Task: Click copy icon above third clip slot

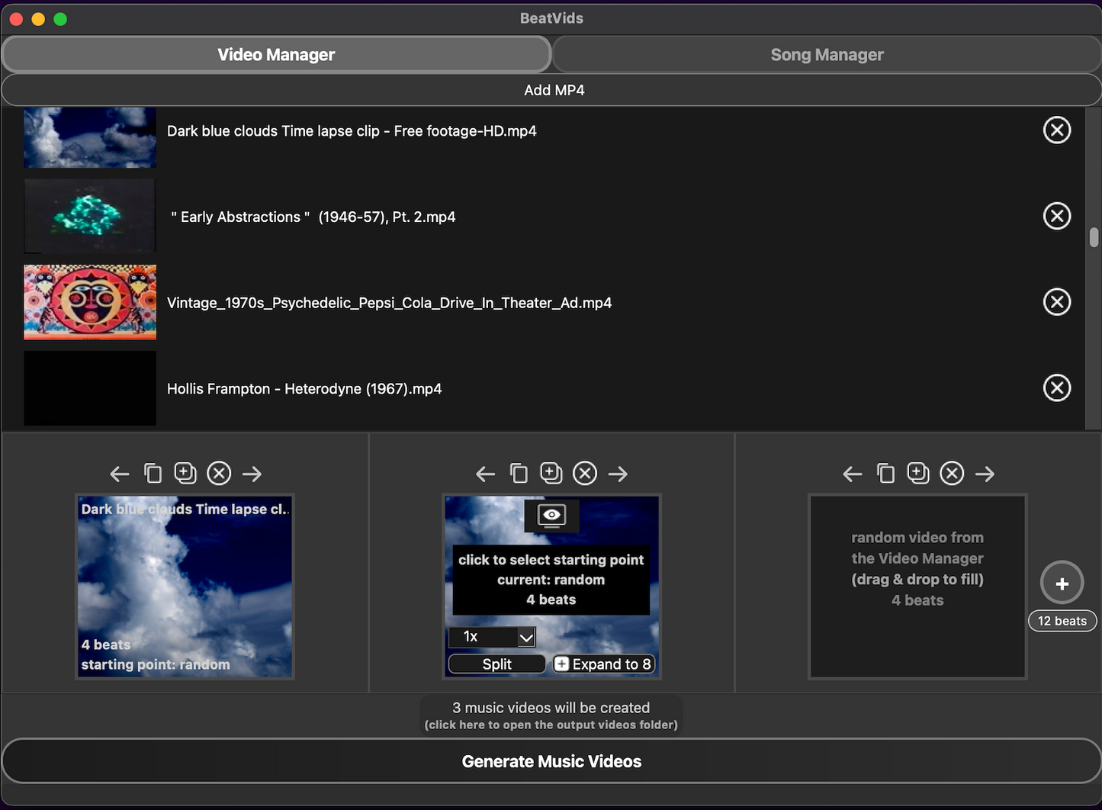Action: point(885,474)
